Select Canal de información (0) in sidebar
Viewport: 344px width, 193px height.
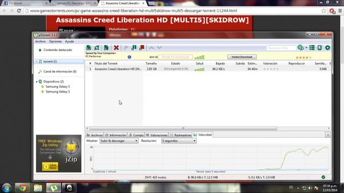(60, 71)
